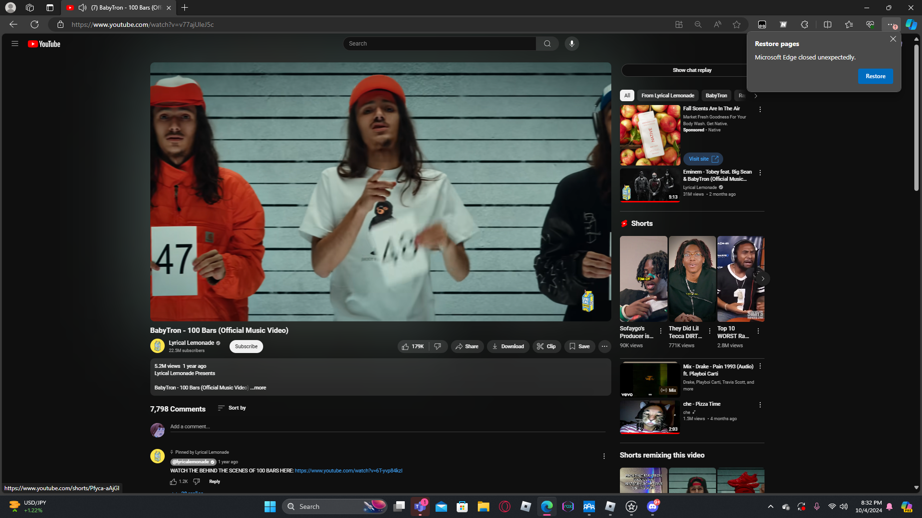
Task: Select the BabyTron filter chip
Action: [x=716, y=95]
